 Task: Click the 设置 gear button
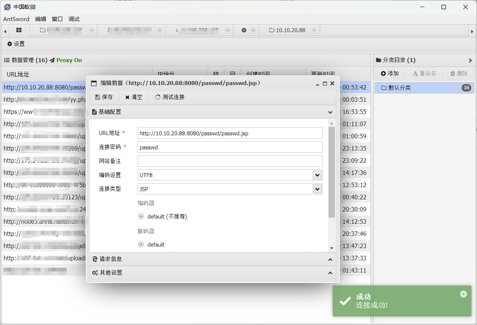[x=16, y=44]
